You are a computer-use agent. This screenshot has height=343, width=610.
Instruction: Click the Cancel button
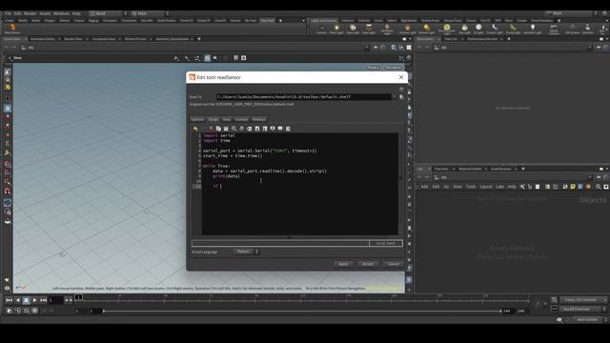click(393, 264)
